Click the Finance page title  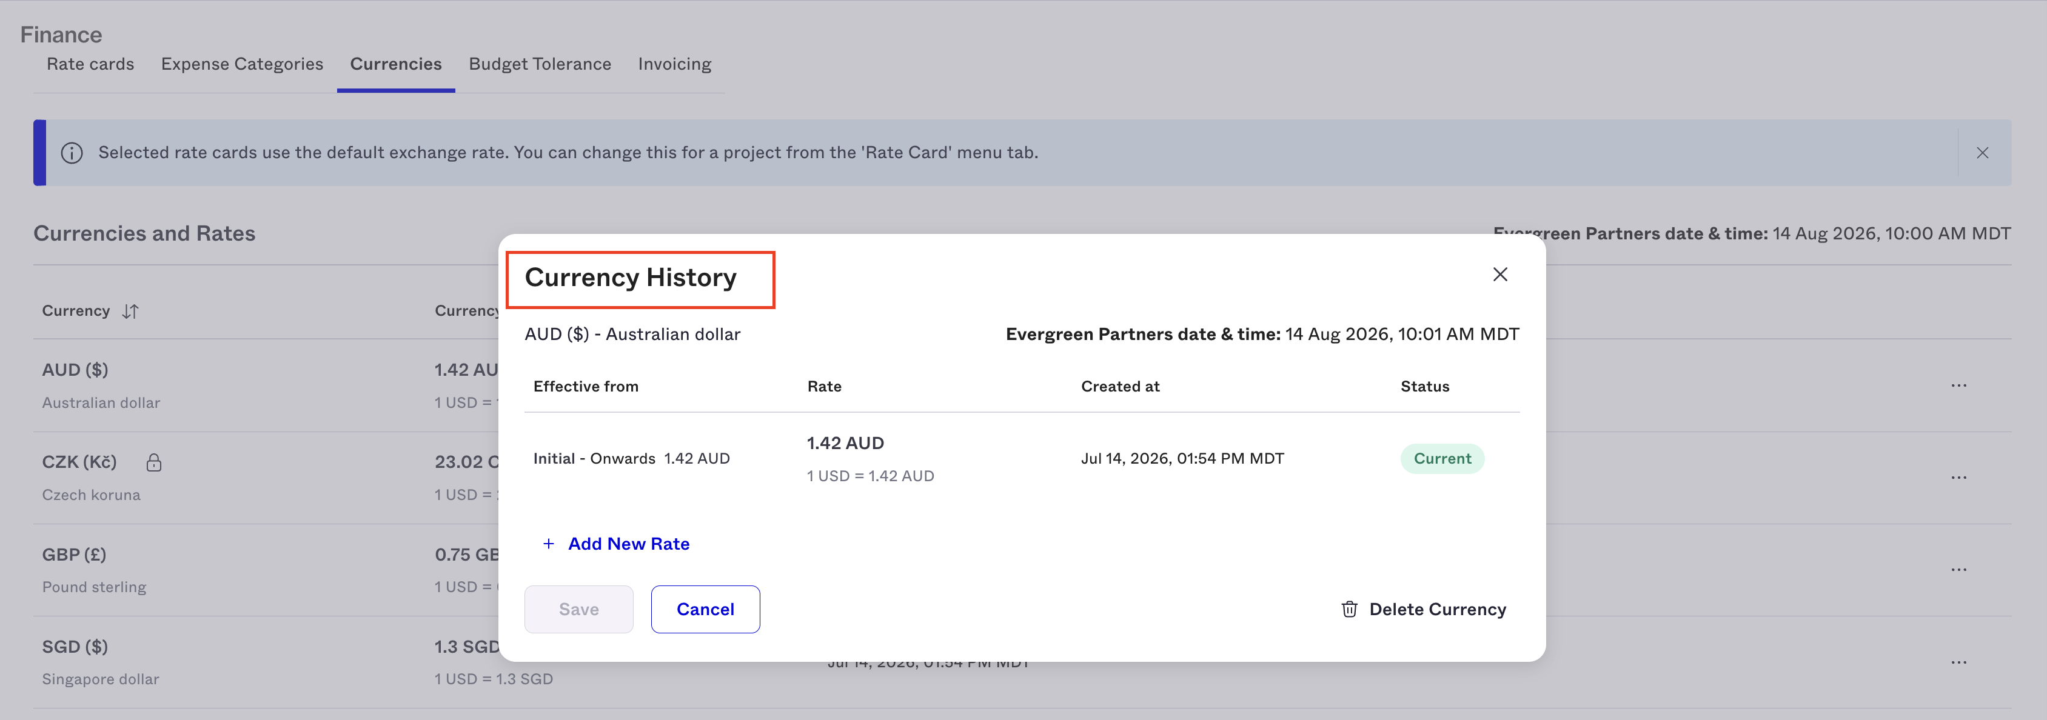tap(61, 34)
